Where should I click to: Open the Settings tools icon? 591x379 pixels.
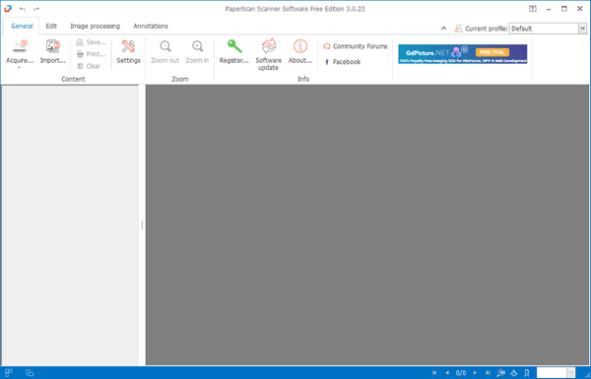coord(128,46)
